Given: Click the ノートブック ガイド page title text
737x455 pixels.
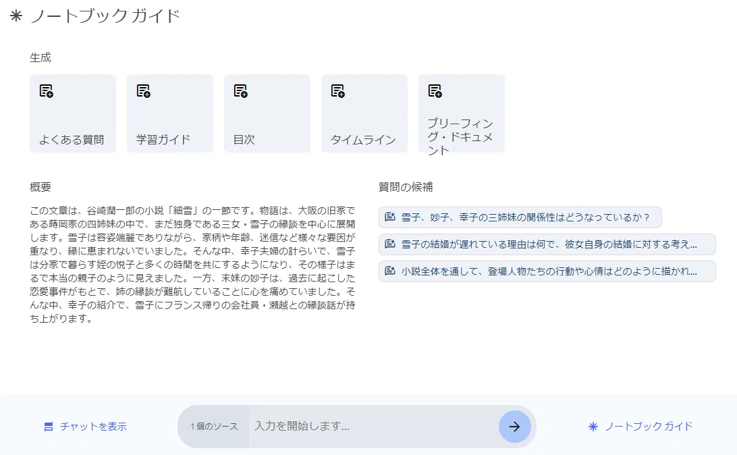Looking at the screenshot, I should click(105, 16).
